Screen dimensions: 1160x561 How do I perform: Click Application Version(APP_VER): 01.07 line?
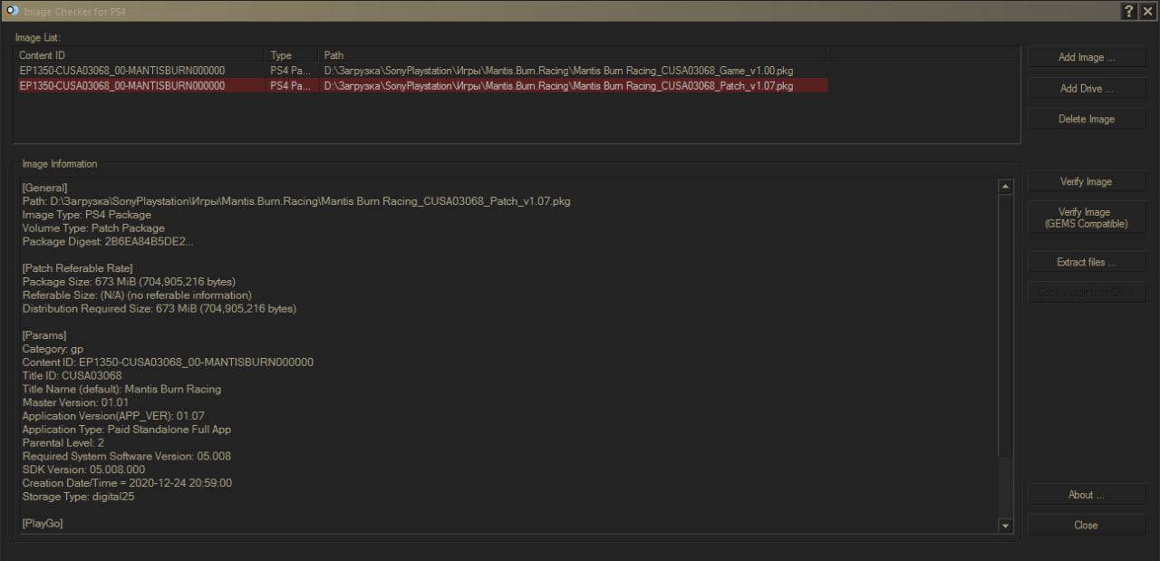coord(113,416)
